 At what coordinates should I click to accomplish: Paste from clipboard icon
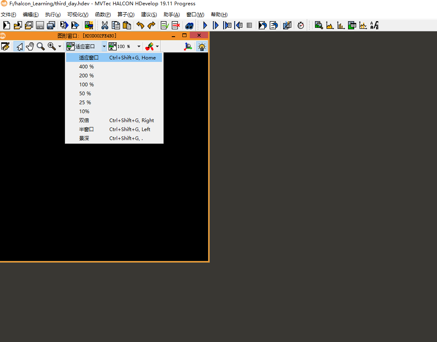coord(127,25)
